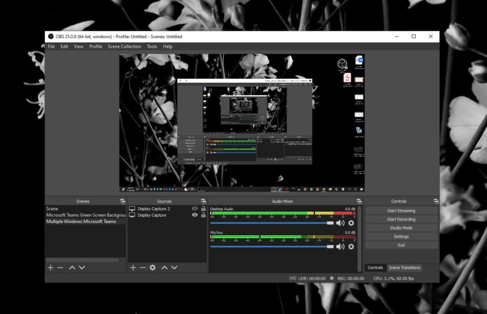487x314 pixels.
Task: Switch to the Scene Transitions tab
Action: pyautogui.click(x=404, y=267)
